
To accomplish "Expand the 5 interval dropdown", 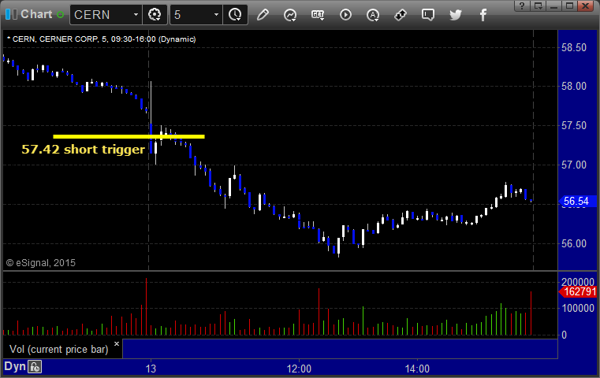I will (216, 15).
